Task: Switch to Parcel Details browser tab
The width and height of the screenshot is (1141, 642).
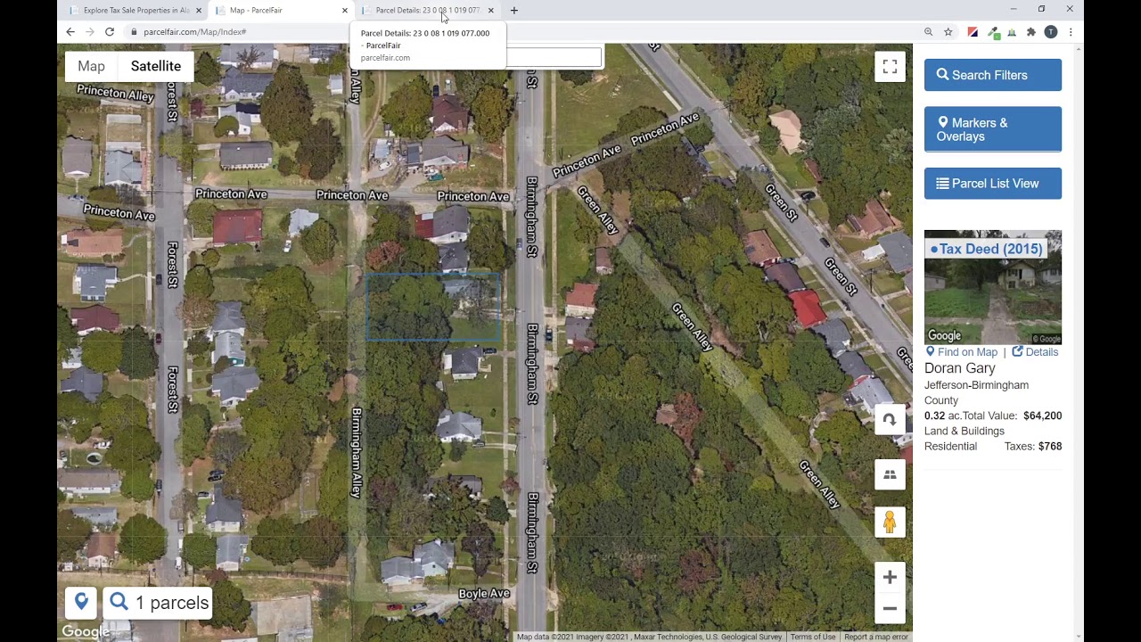Action: coord(427,11)
